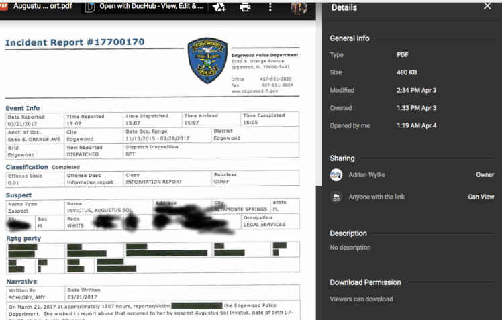Click the 'Viewers can download' permission text

361,299
